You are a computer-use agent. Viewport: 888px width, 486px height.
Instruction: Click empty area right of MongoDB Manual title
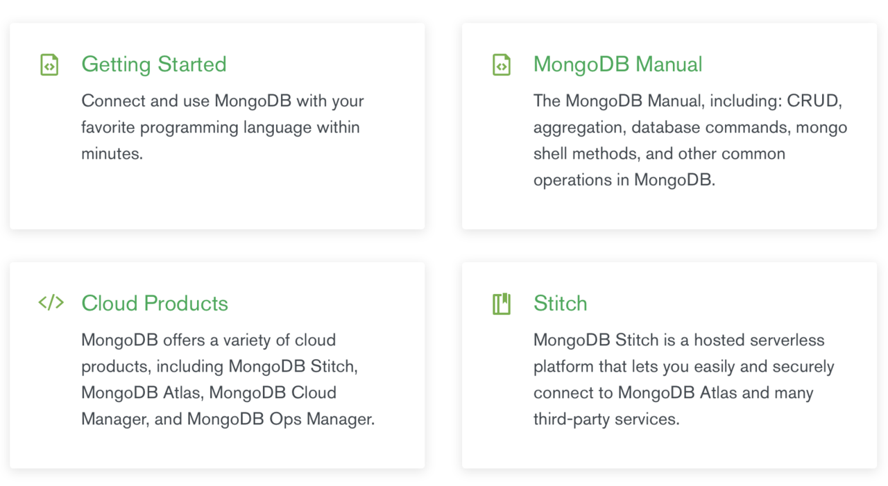point(784,64)
